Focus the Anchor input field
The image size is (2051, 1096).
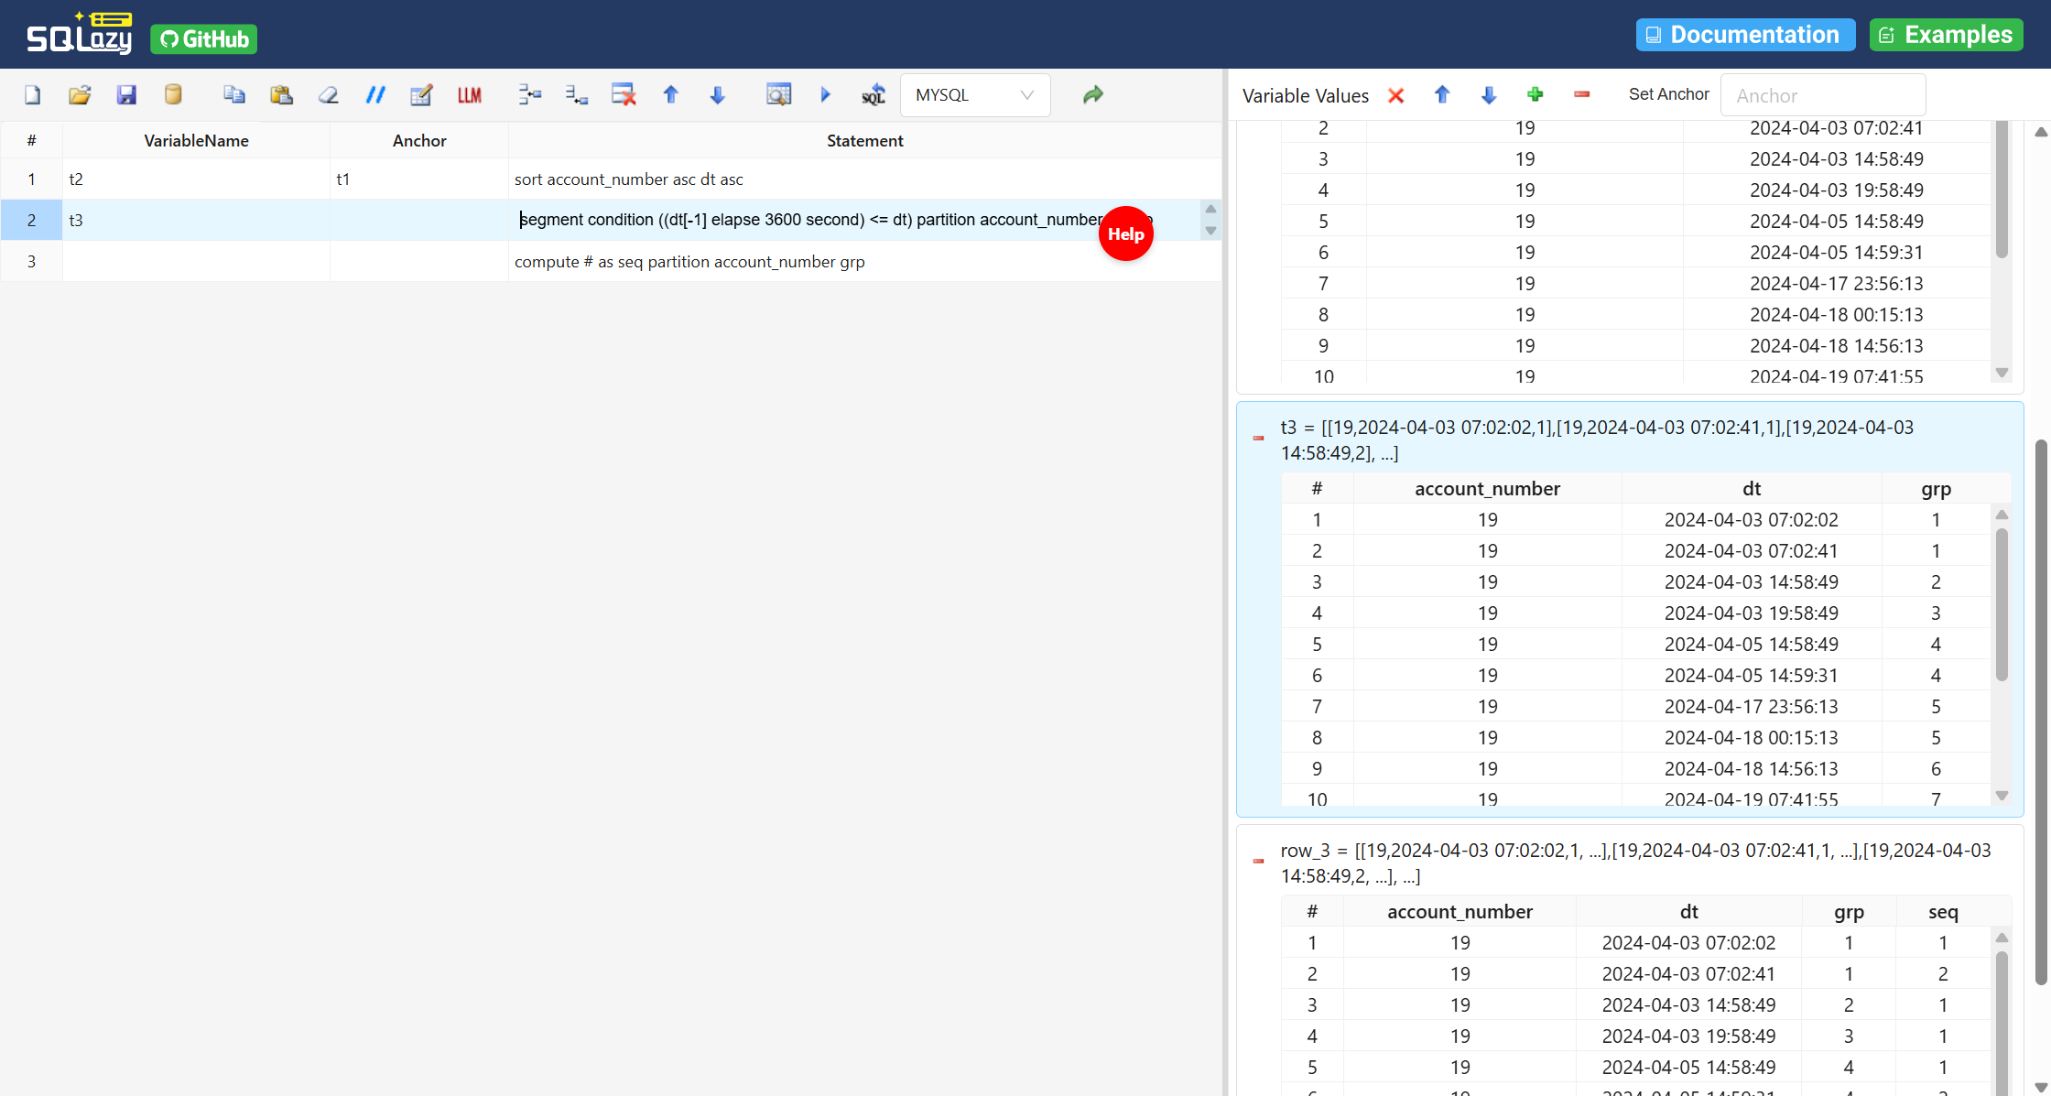coord(1823,95)
